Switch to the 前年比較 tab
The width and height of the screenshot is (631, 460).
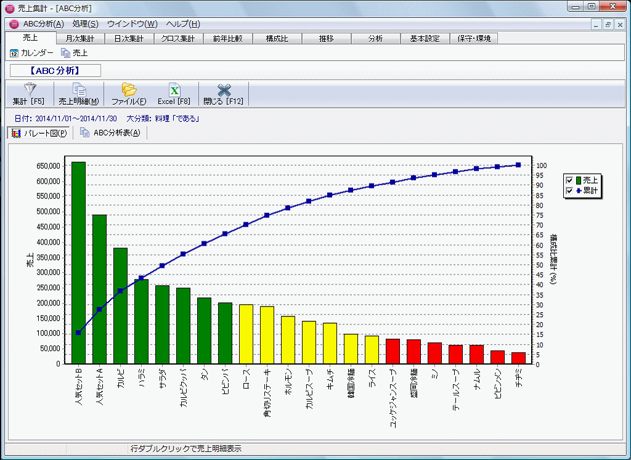228,39
